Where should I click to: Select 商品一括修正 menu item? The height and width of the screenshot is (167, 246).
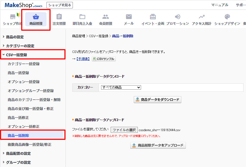coord(18,118)
